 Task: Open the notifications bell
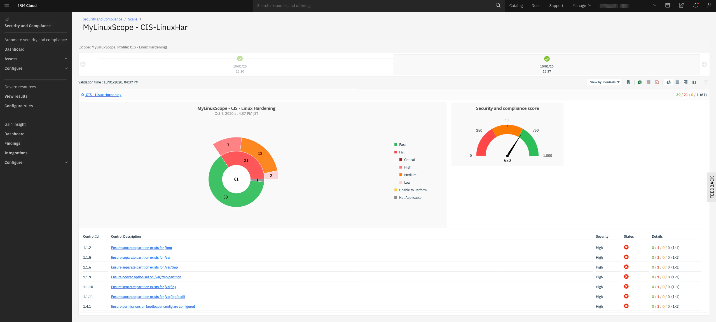(696, 6)
